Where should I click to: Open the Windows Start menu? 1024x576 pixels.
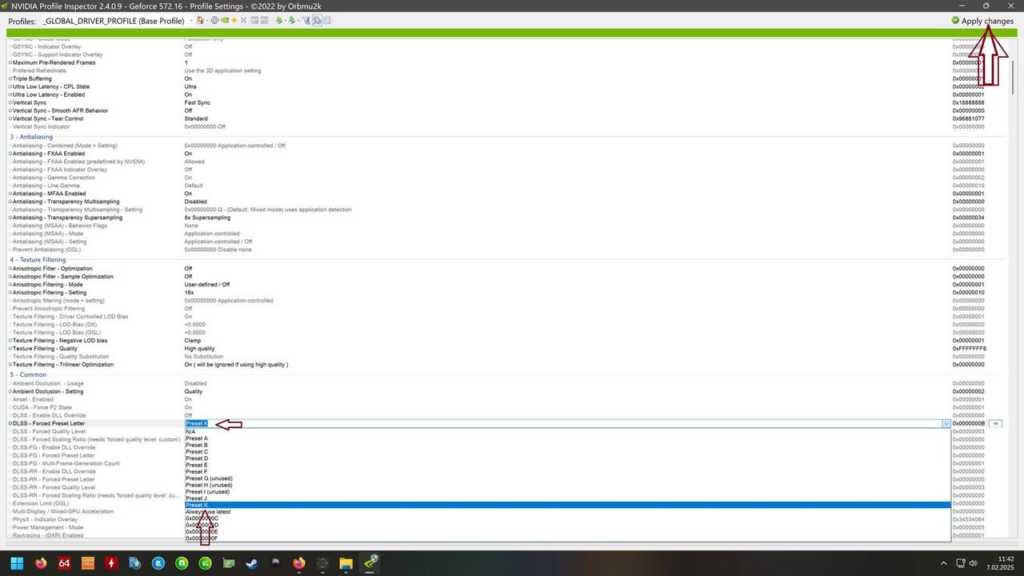point(17,563)
